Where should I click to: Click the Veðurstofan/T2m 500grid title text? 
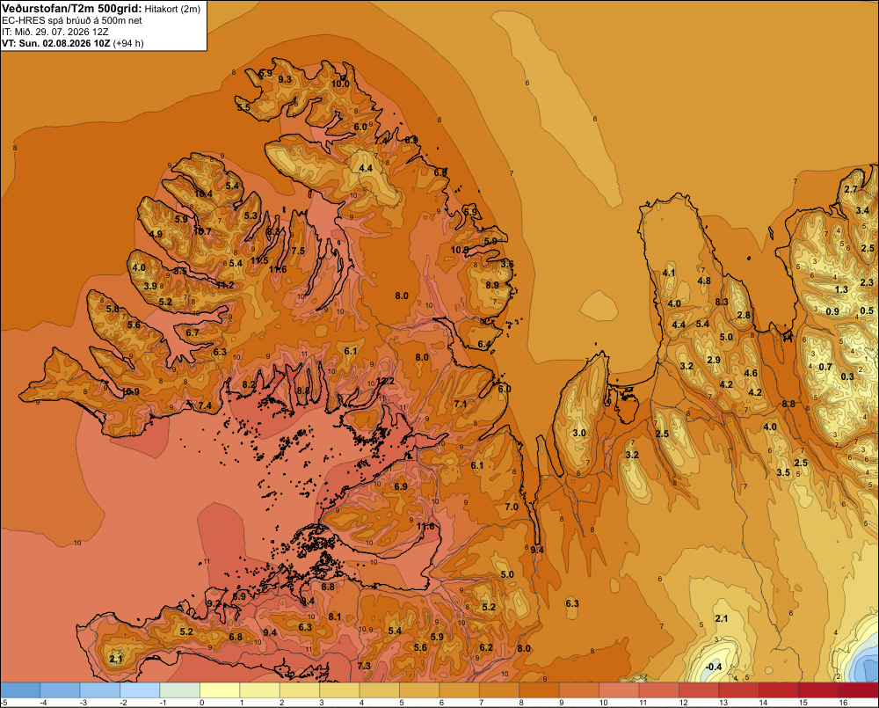click(72, 9)
